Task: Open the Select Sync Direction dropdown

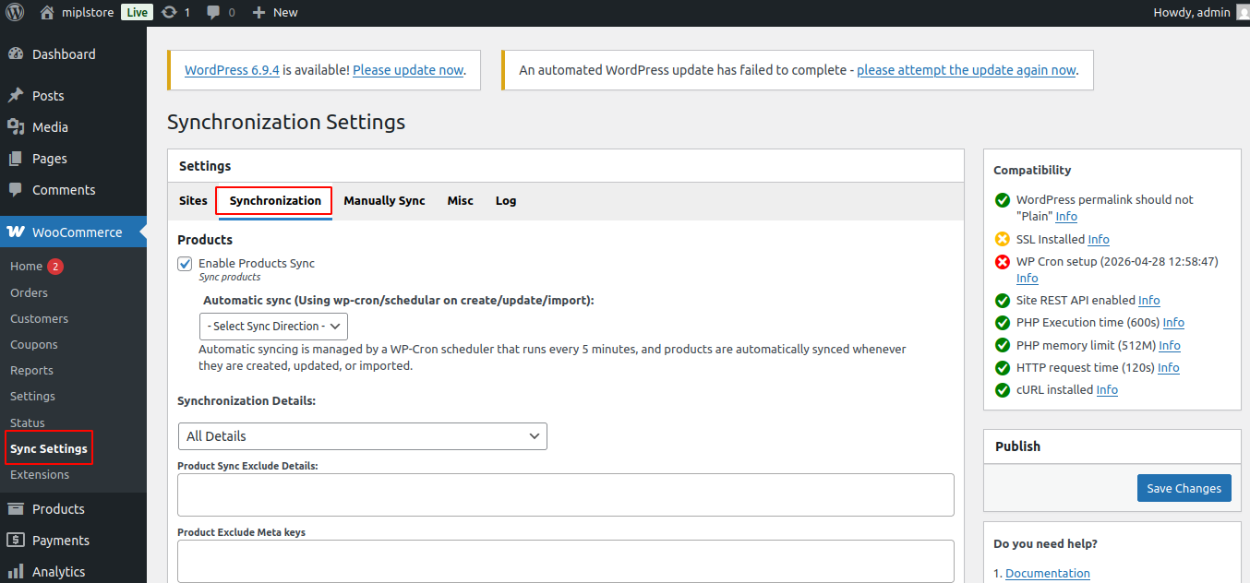Action: pyautogui.click(x=273, y=326)
